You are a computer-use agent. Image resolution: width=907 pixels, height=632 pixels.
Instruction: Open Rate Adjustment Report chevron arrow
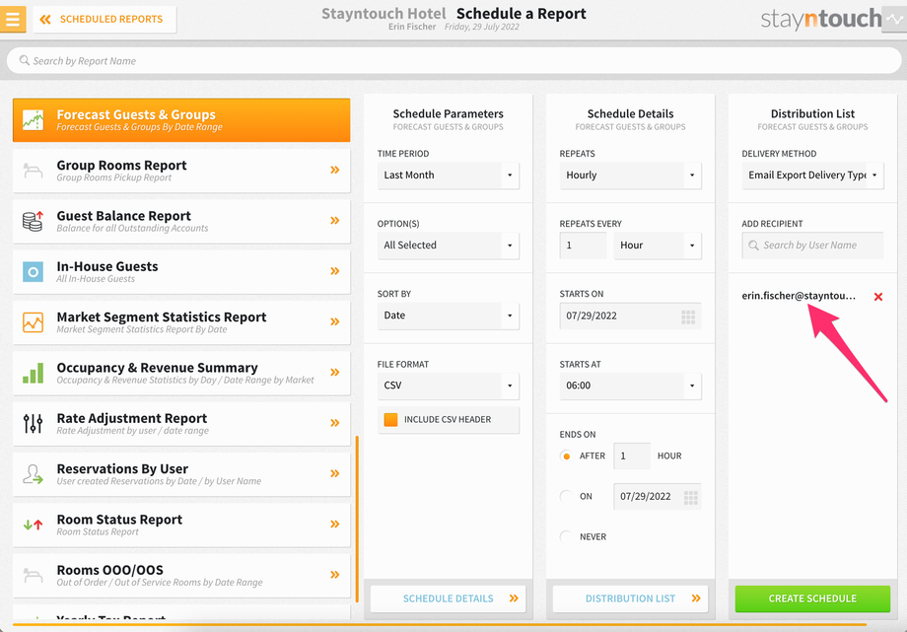click(335, 423)
